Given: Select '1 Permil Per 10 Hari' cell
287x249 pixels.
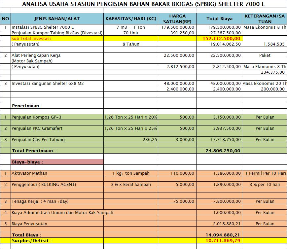Looking at the screenshot, I should coord(266,173).
